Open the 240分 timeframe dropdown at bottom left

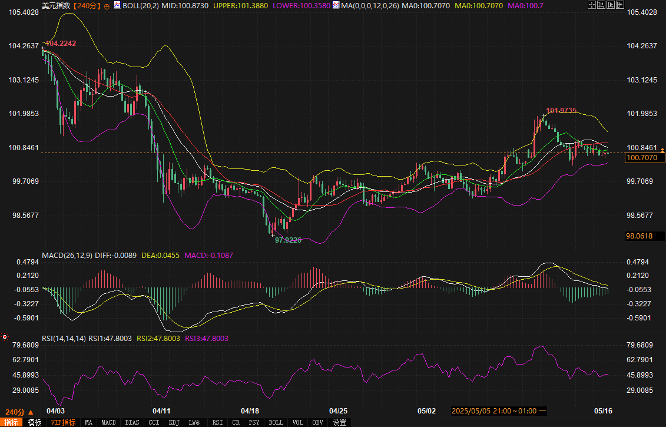(19, 412)
